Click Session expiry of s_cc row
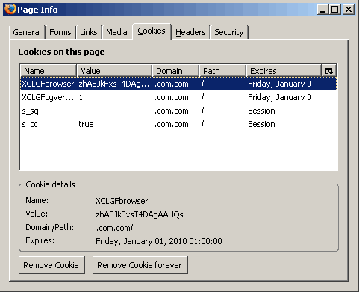 tap(261, 124)
